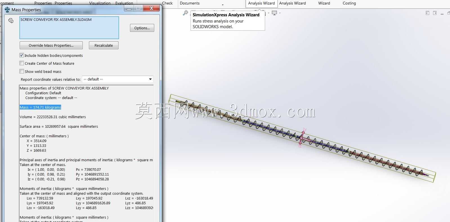Click the Check toolbar item
Viewport: 450px width, 222px height.
pos(167,3)
